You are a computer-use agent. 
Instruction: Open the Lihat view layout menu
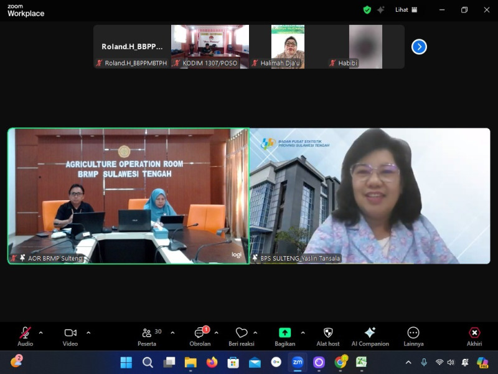tap(406, 10)
